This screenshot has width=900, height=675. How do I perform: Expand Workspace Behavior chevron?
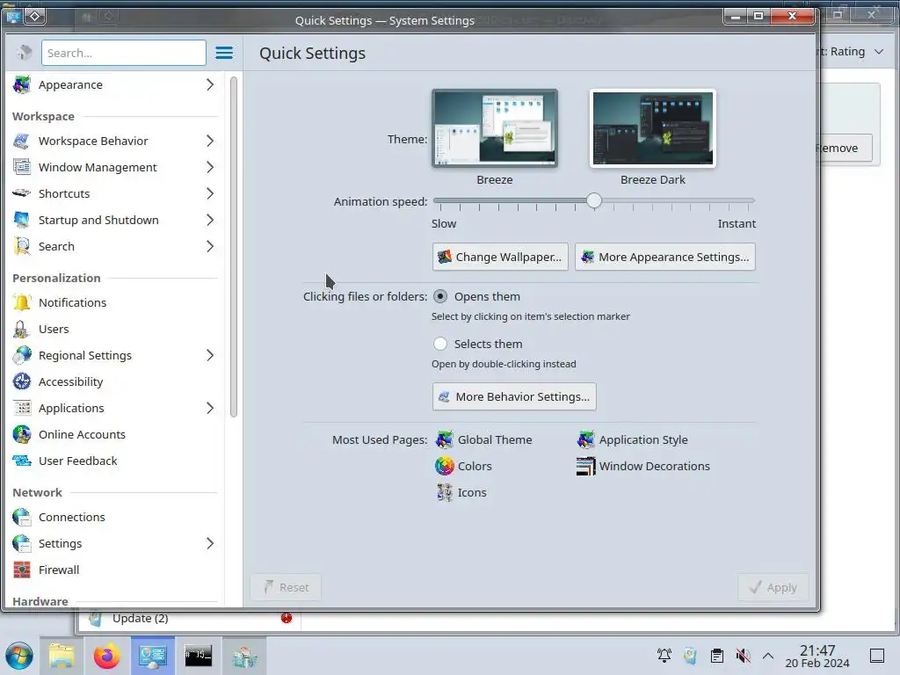210,141
